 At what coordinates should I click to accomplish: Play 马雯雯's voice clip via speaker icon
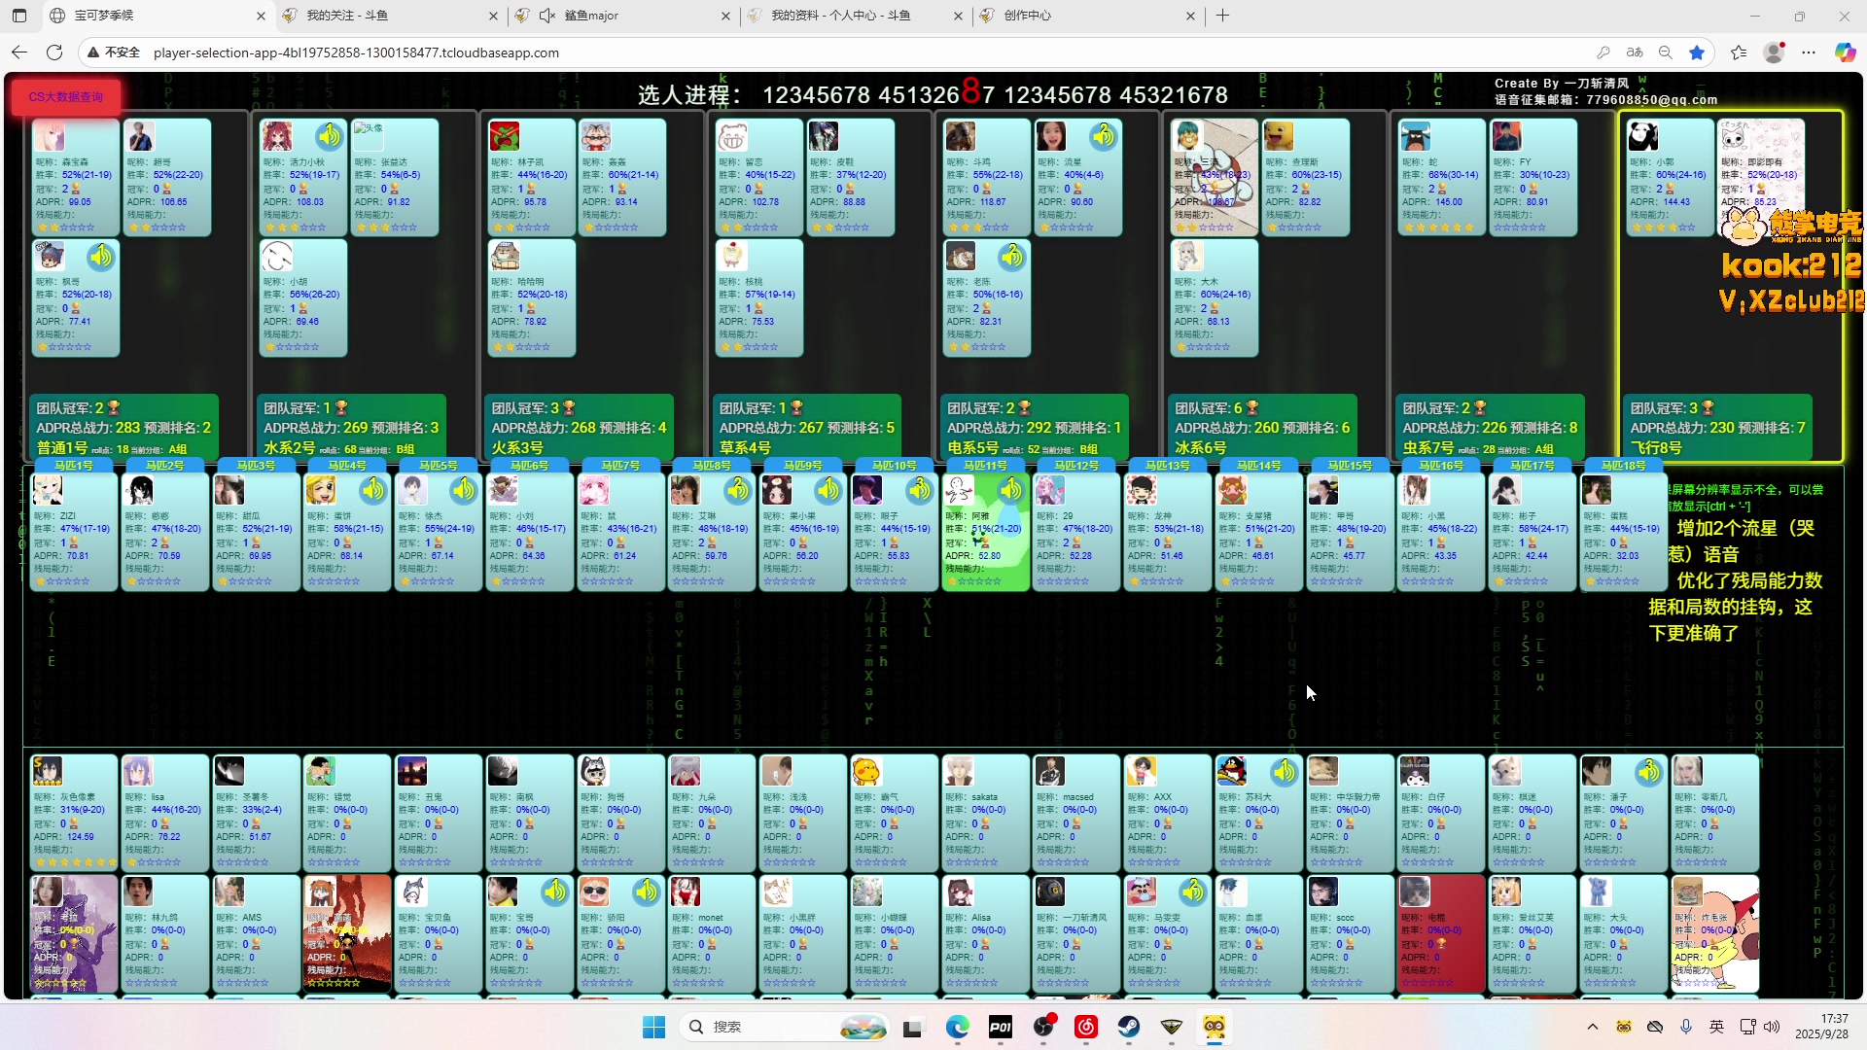[1192, 892]
